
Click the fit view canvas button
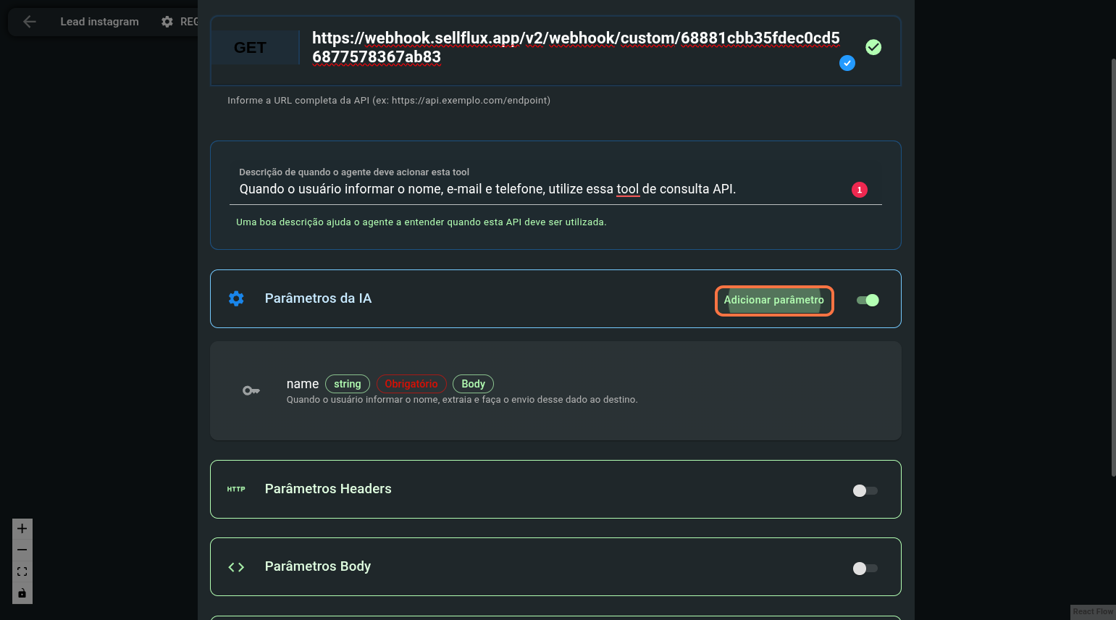(22, 571)
